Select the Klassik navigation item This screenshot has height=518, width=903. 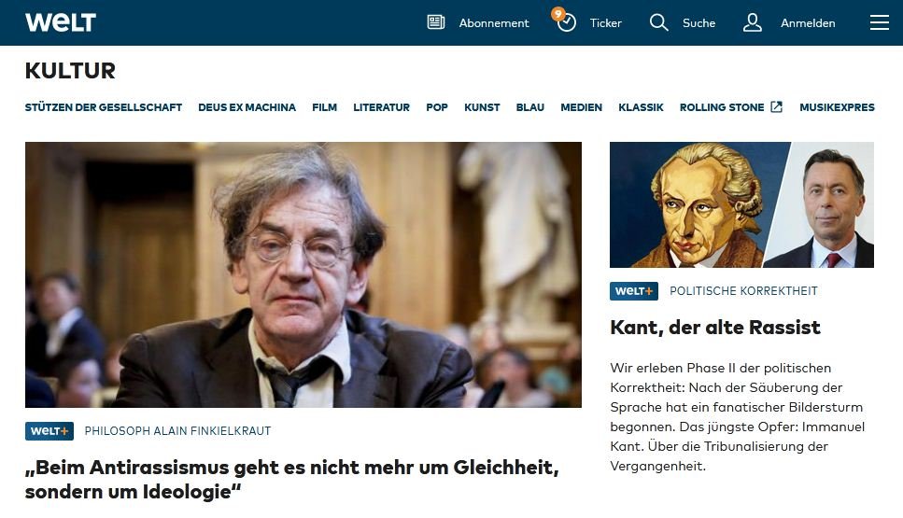click(641, 107)
